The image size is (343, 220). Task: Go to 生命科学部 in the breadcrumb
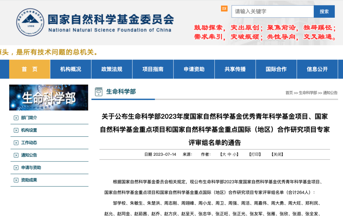click(x=308, y=93)
